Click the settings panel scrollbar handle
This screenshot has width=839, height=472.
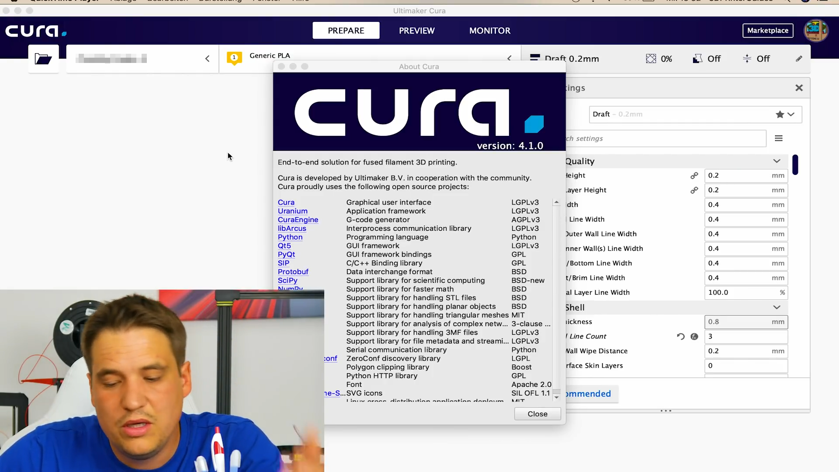point(795,165)
